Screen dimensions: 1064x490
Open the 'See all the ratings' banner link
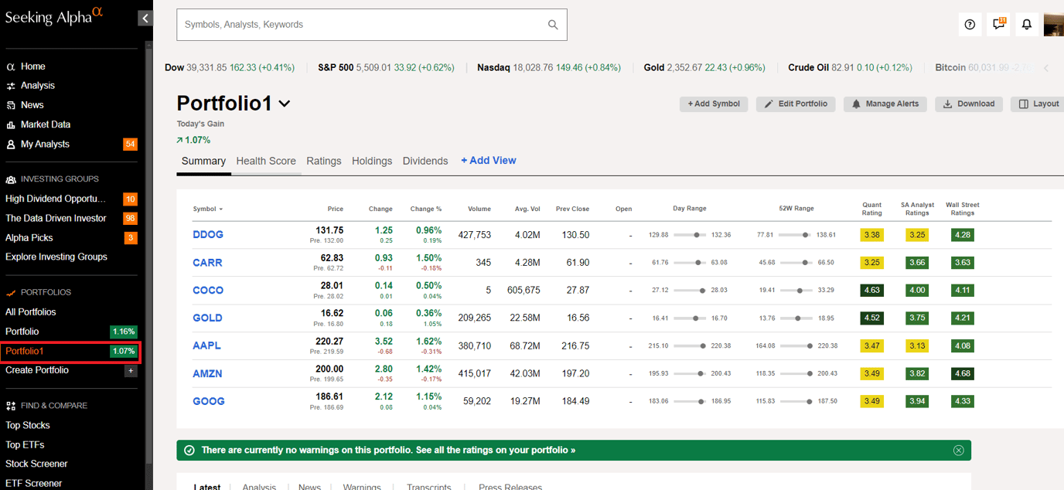coord(495,450)
